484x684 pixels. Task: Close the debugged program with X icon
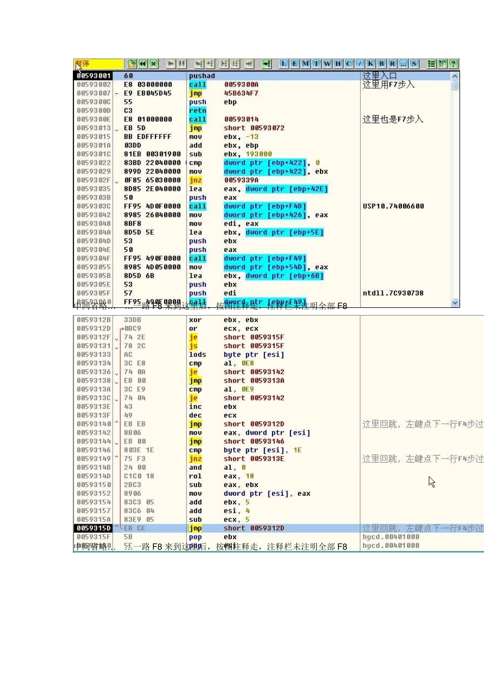coord(153,64)
